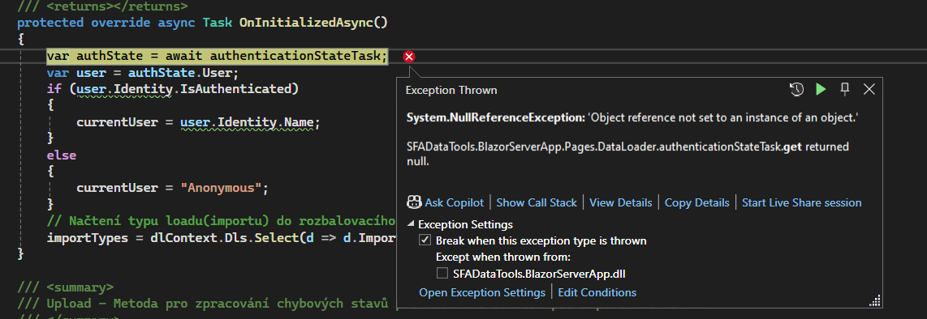The image size is (927, 319).
Task: Close the Exception Thrown popup
Action: [x=869, y=90]
